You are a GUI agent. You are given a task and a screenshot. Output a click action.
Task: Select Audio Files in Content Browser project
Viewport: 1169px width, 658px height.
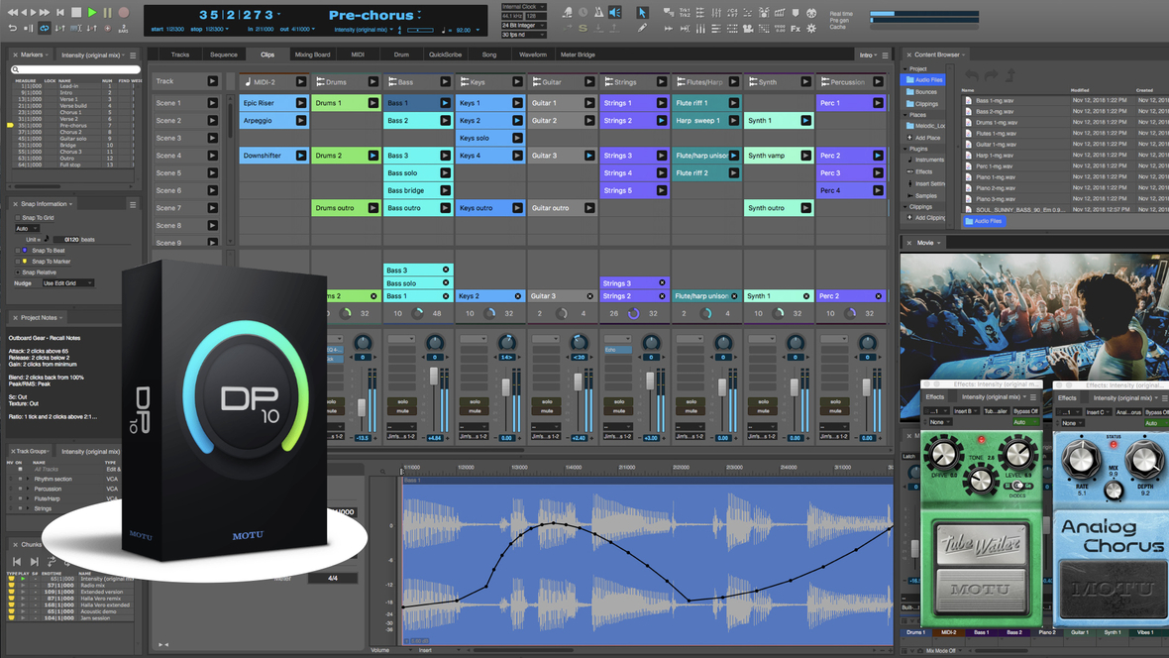(924, 80)
